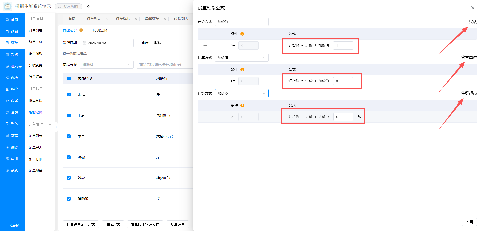Open the first 计算方式 dropdown for 默认
Screen dimensions: 482x231
click(x=242, y=22)
